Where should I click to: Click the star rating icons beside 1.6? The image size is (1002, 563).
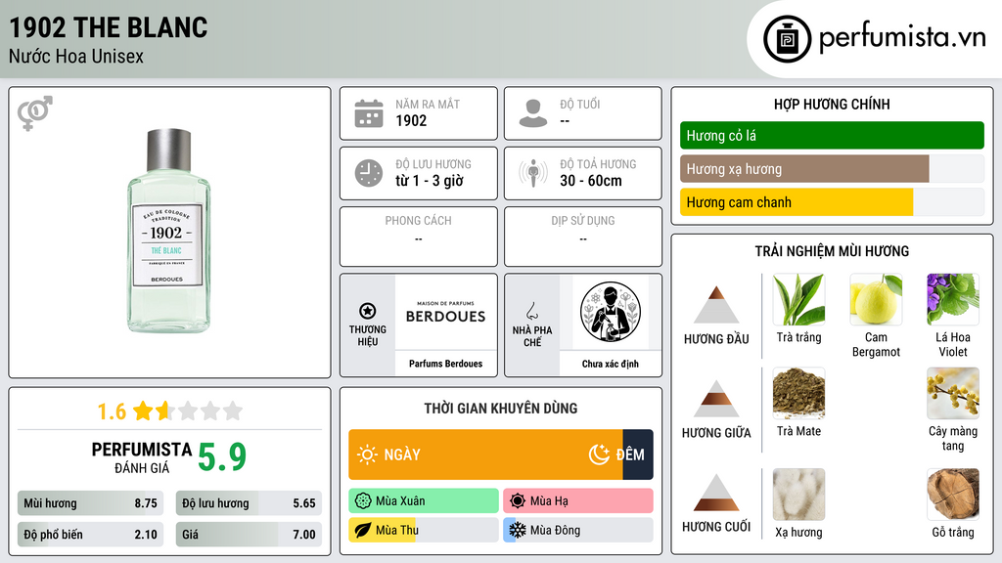(188, 411)
